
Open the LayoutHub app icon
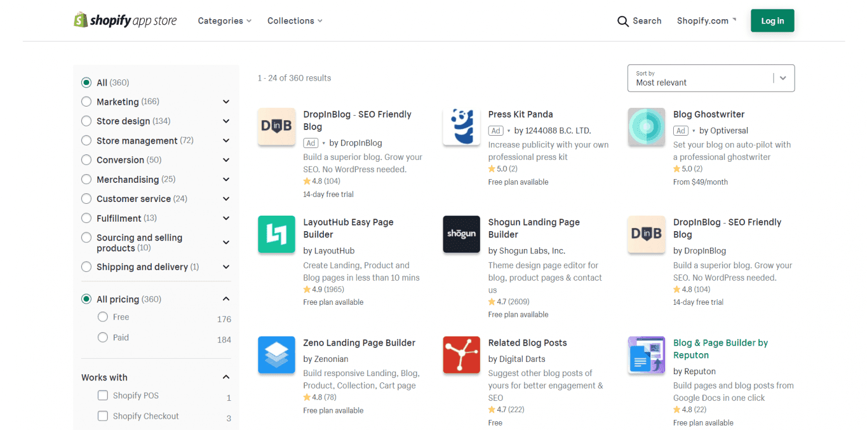tap(276, 235)
